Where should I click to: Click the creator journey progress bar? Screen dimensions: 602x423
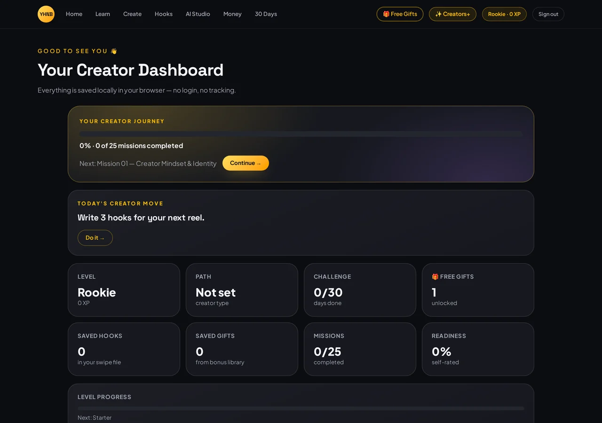coord(301,134)
